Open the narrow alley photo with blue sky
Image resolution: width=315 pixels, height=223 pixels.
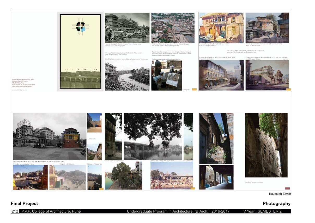point(216,138)
